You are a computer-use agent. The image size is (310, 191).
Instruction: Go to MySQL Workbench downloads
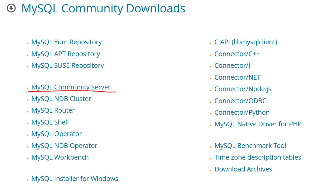click(x=60, y=157)
